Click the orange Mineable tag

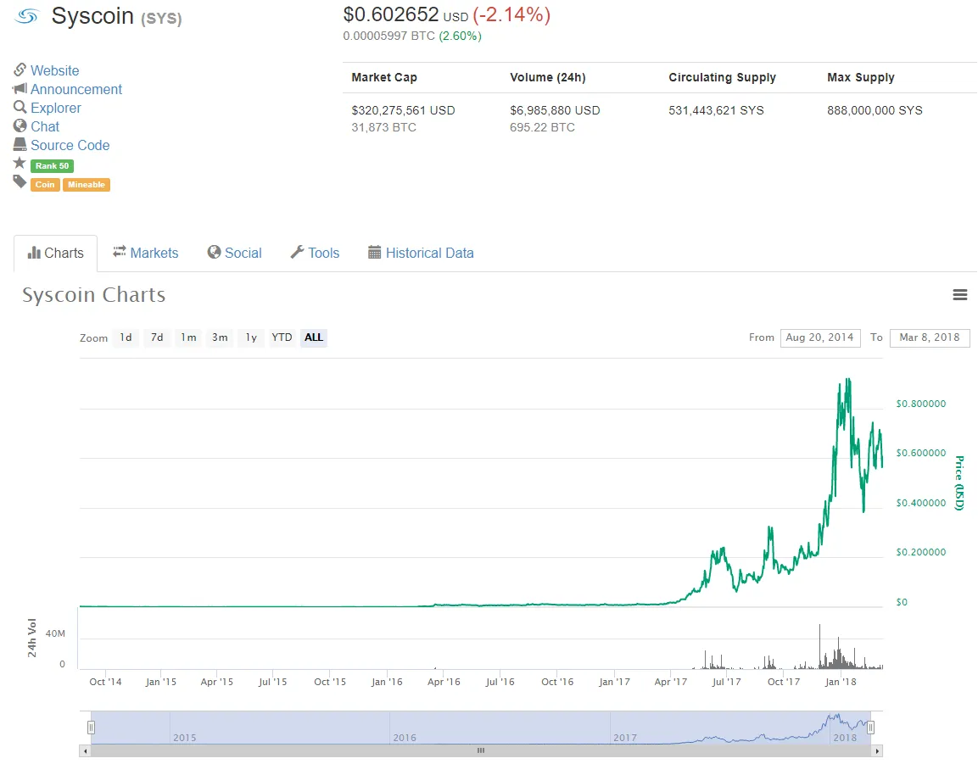pos(86,185)
